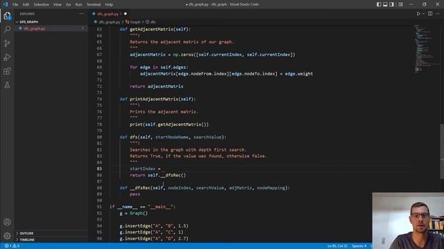Screen dimensions: 444x249
Task: Click the errors and warnings status indicator
Action: pos(12,246)
